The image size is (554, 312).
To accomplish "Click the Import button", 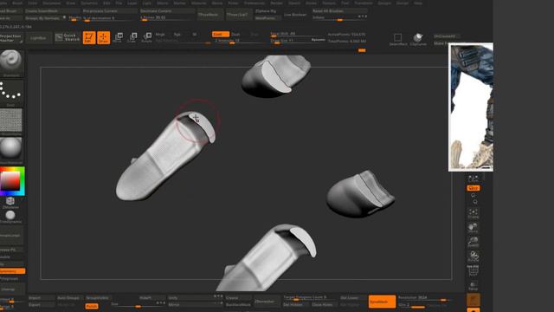I will click(x=42, y=298).
